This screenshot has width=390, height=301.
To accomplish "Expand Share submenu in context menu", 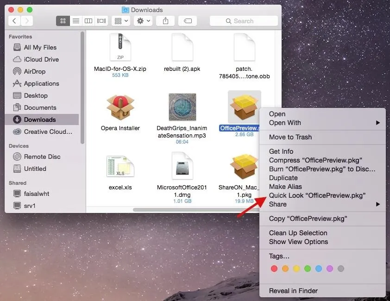I will coord(322,204).
